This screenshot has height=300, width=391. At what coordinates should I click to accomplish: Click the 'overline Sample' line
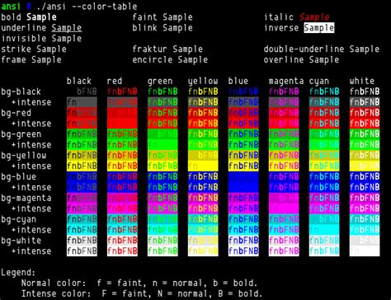tap(301, 59)
